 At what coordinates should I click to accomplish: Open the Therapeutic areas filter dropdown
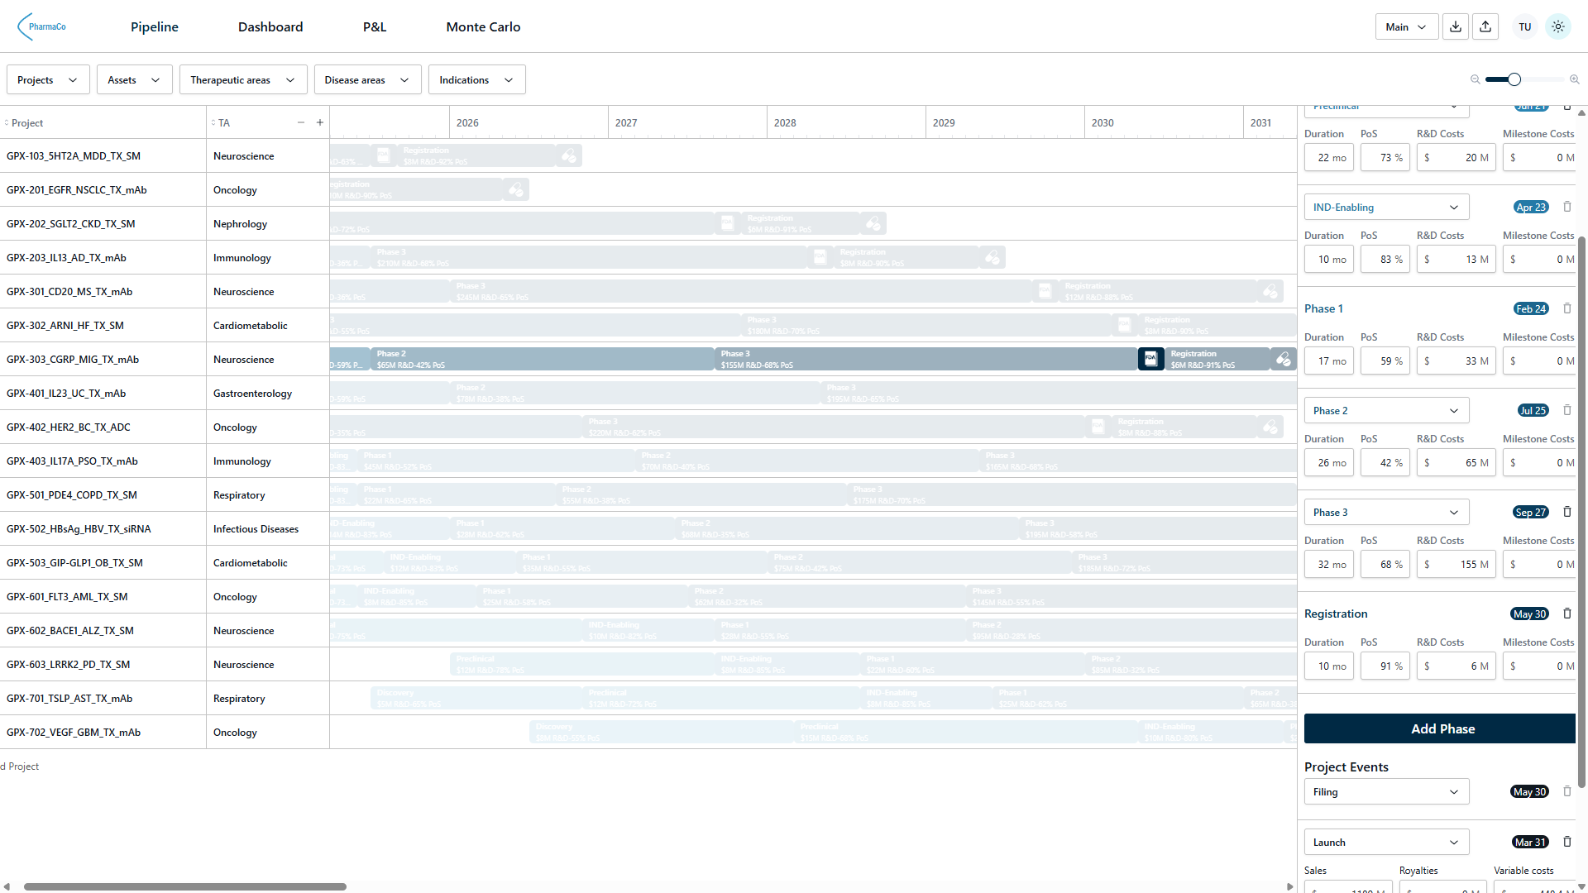pyautogui.click(x=242, y=79)
